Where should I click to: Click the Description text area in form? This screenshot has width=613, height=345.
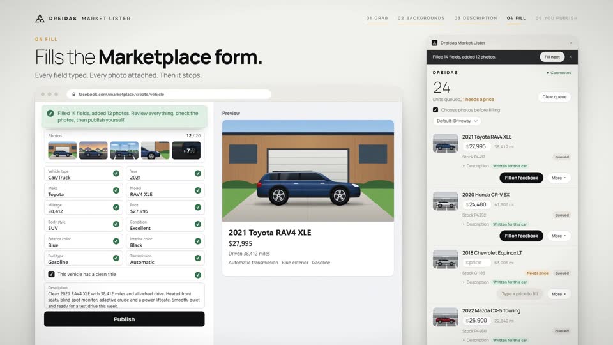point(125,296)
